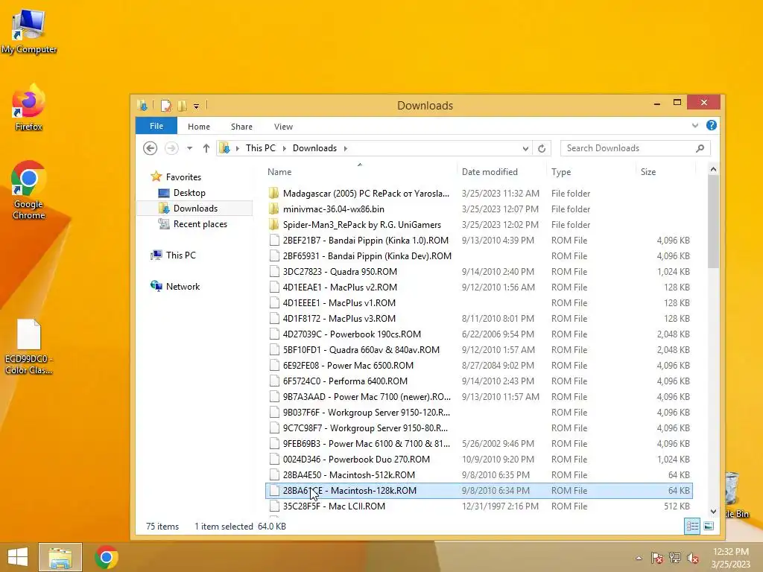Click the file list vertical scrollbar thumb
The height and width of the screenshot is (572, 763).
pos(713,221)
